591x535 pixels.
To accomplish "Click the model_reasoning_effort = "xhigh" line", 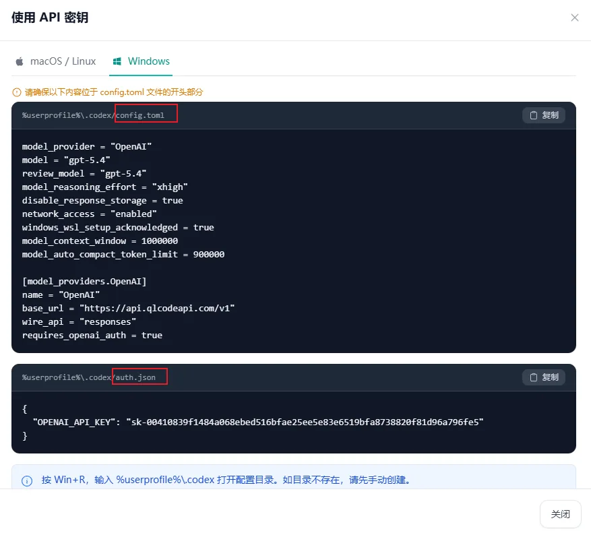I will pyautogui.click(x=104, y=187).
